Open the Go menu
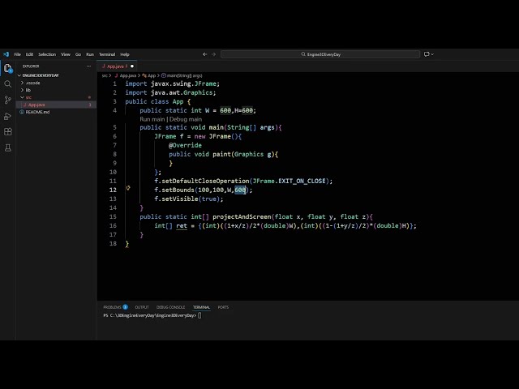The height and width of the screenshot is (389, 519). point(78,54)
